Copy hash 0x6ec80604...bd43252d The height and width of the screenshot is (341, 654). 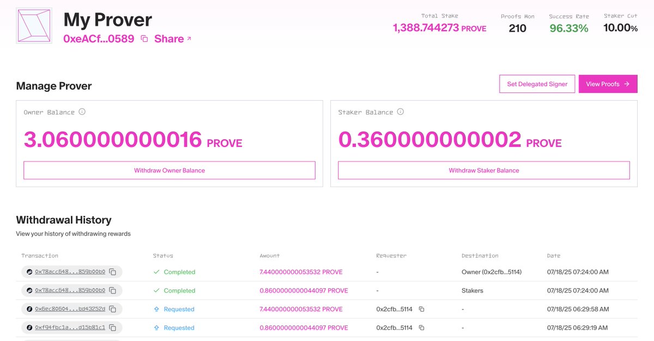click(112, 309)
